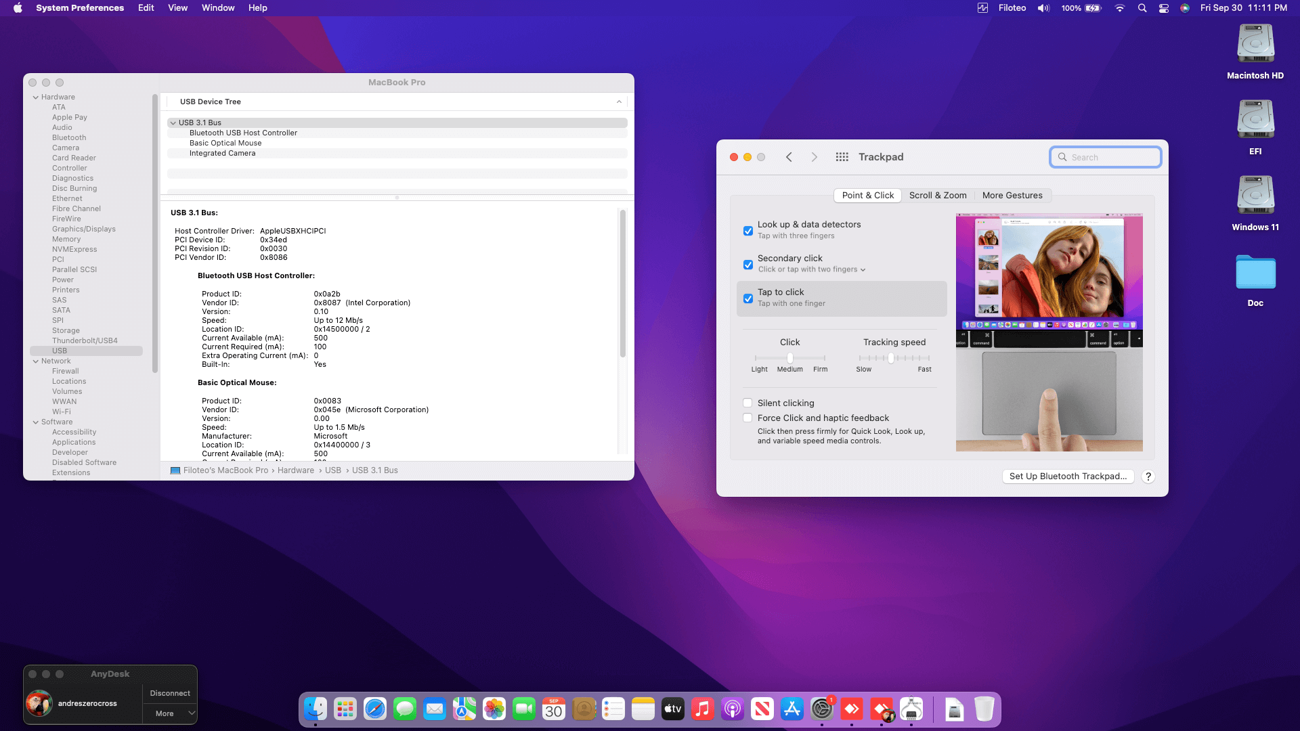Open the Window menu
The width and height of the screenshot is (1300, 731).
click(218, 8)
